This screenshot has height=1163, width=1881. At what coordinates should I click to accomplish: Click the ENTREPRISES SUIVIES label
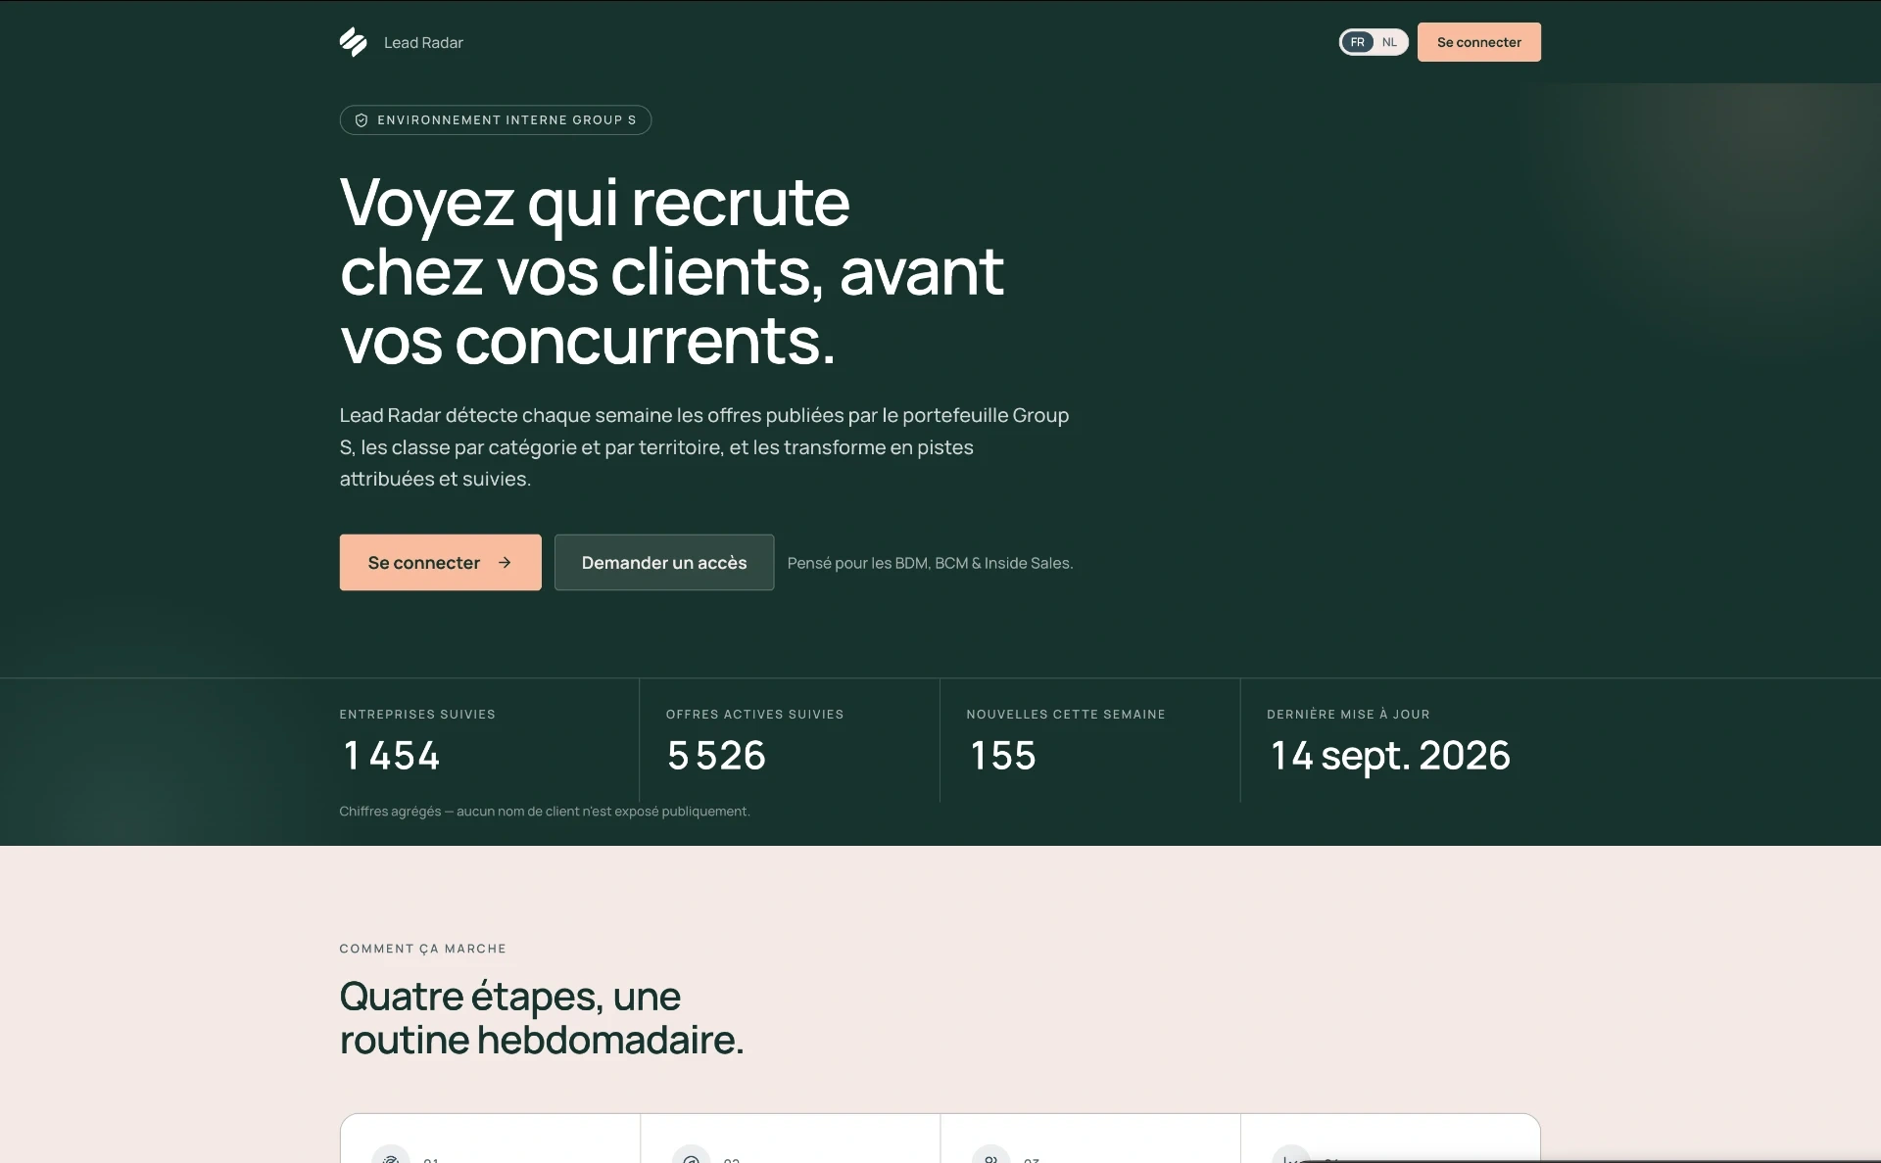coord(417,715)
